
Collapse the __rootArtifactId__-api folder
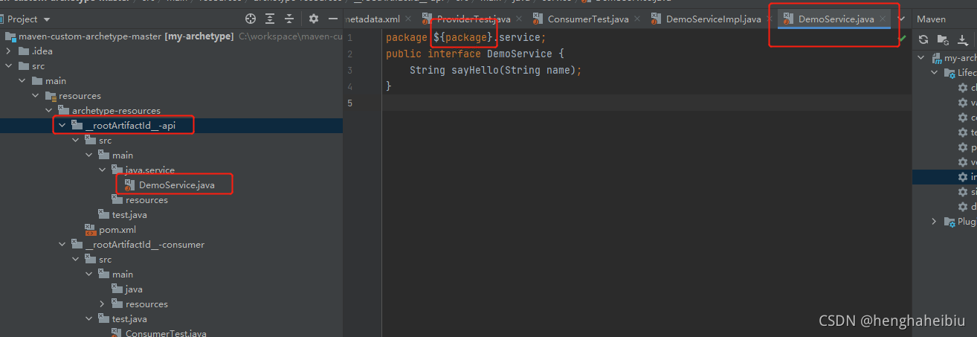62,125
